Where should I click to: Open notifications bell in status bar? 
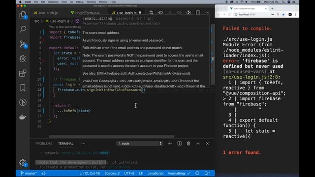point(207,173)
